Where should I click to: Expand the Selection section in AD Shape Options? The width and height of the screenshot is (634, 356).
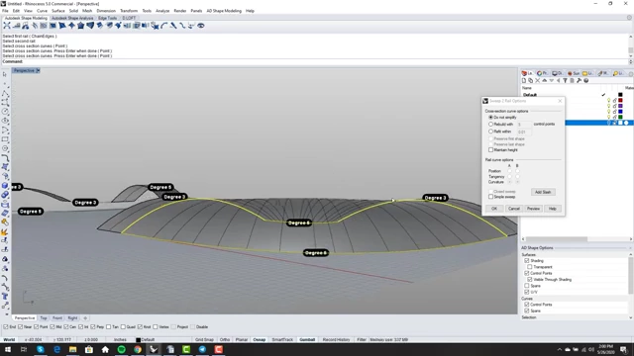pyautogui.click(x=529, y=317)
